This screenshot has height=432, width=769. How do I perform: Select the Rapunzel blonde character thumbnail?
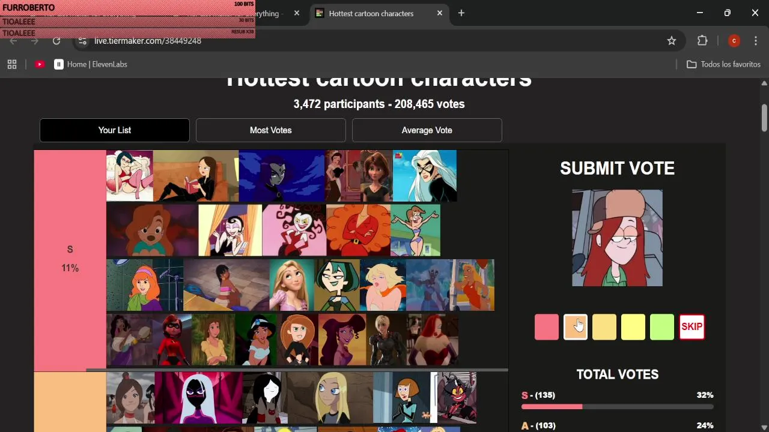292,285
